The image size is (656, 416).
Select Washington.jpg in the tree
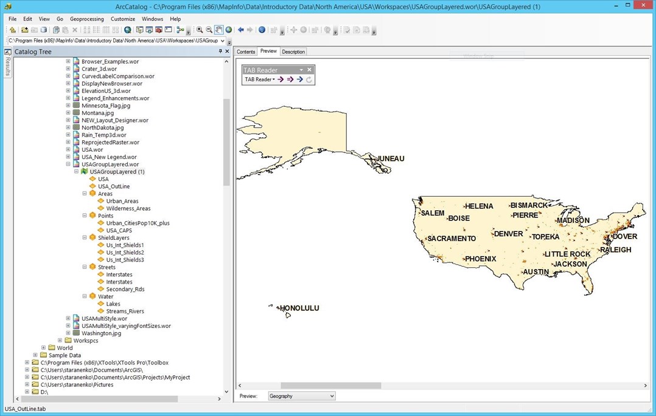(101, 333)
